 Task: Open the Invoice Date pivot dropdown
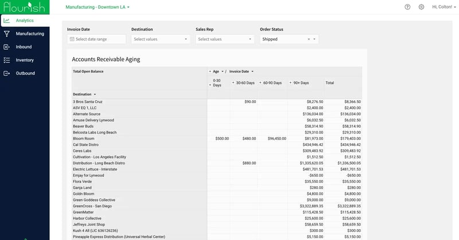[x=252, y=72]
